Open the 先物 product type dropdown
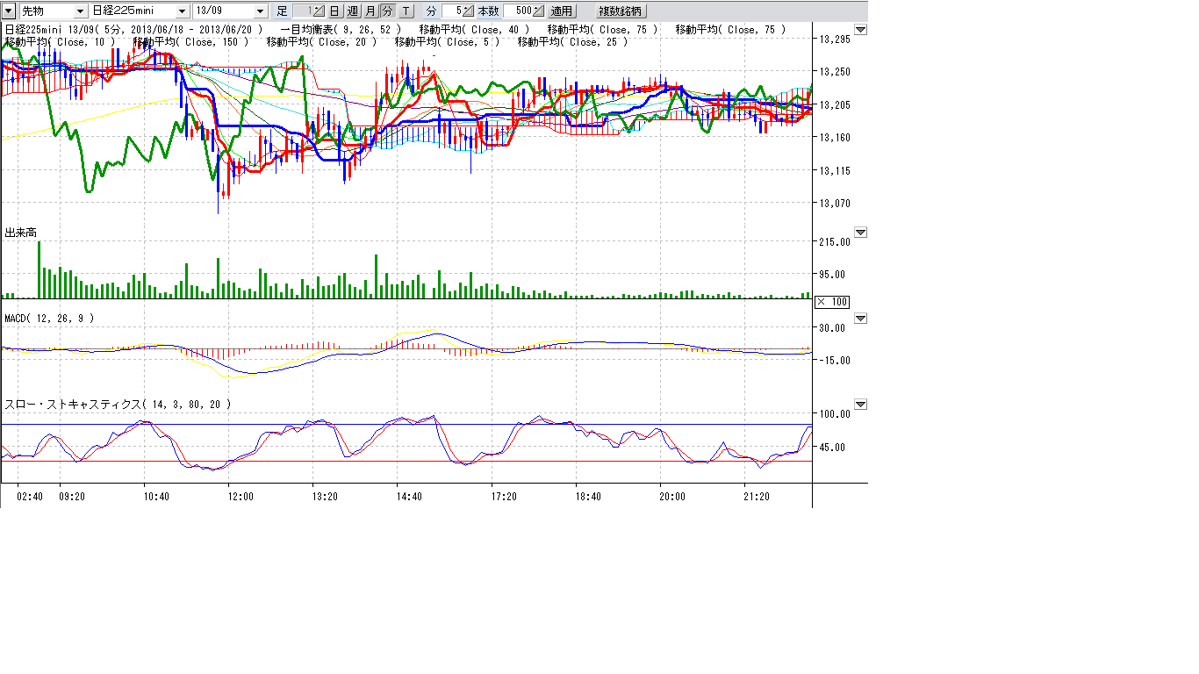1199x674 pixels. click(81, 11)
